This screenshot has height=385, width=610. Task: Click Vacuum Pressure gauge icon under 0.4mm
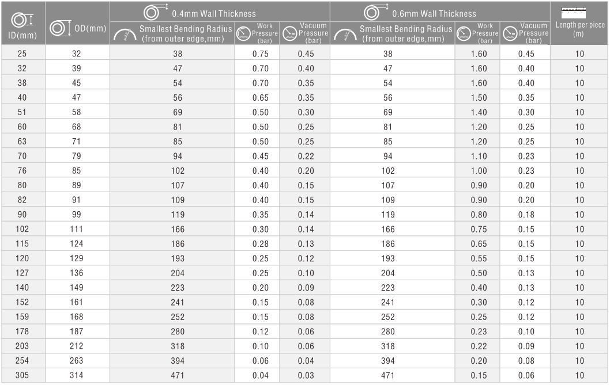[290, 33]
